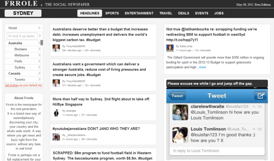Expand the World row arrow
Screen dimensions: 274x161
click(39, 28)
